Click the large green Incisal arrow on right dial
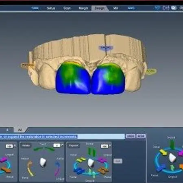The image size is (183, 183). click(172, 144)
